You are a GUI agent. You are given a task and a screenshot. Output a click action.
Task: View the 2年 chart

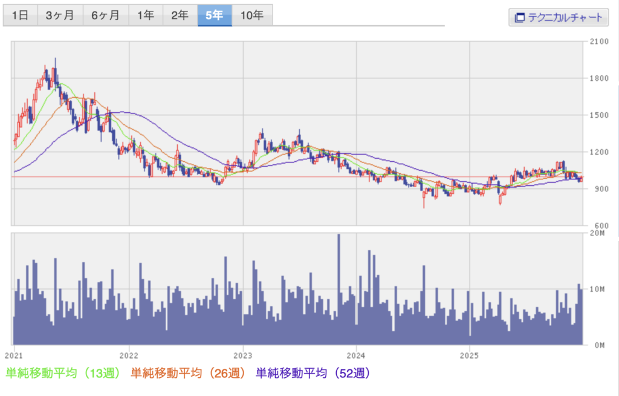(180, 15)
